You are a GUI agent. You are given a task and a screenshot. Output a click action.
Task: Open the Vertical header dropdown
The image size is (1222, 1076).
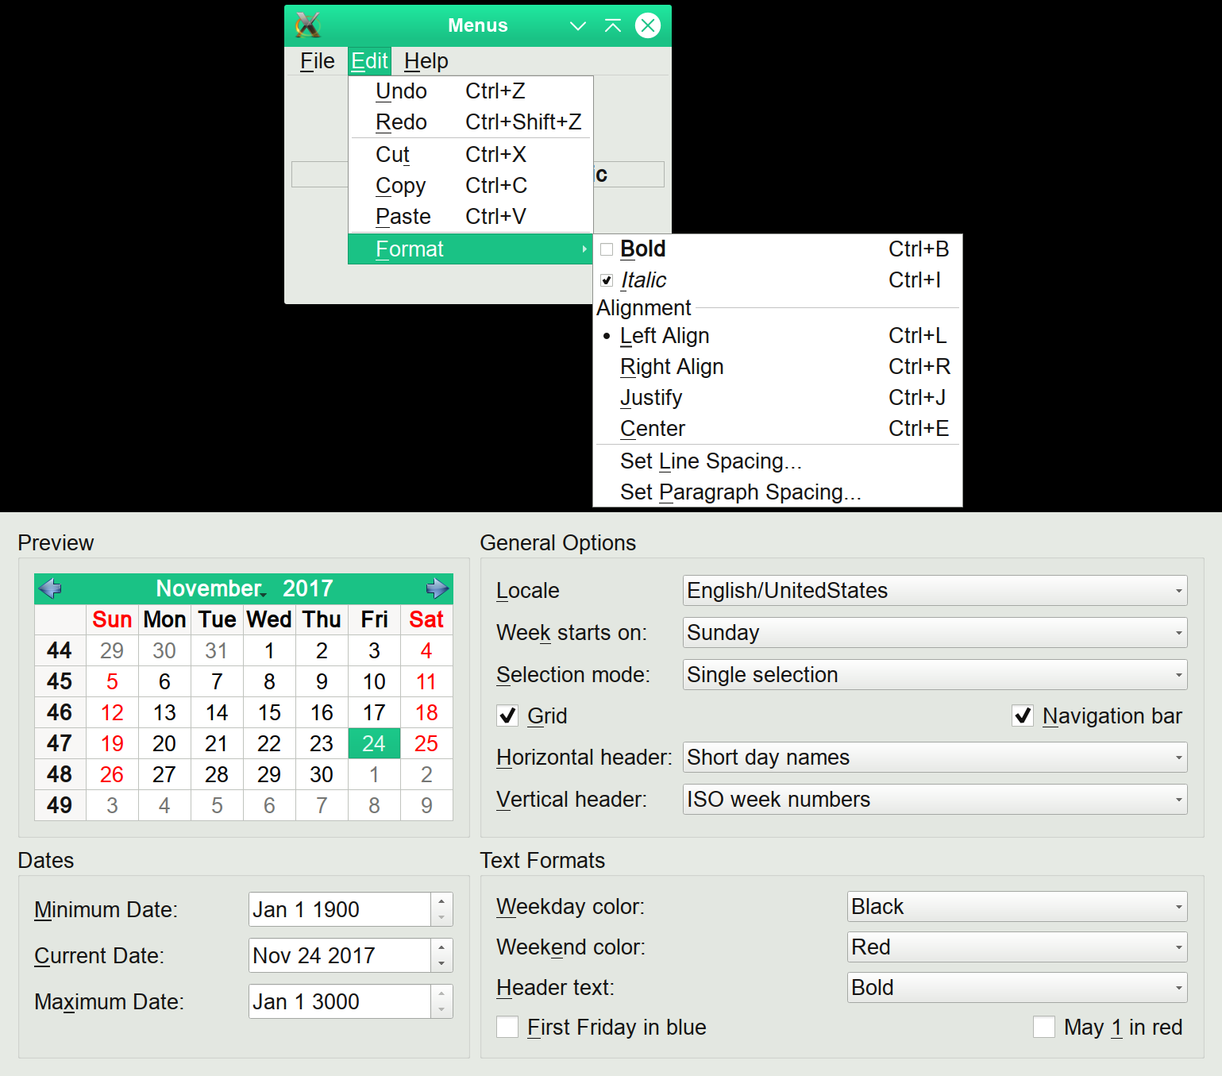pyautogui.click(x=935, y=800)
